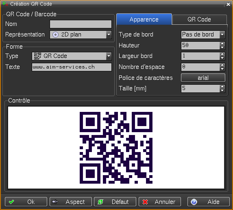Switch to the QR Code tab
Image resolution: width=233 pixels, height=210 pixels.
click(x=199, y=19)
